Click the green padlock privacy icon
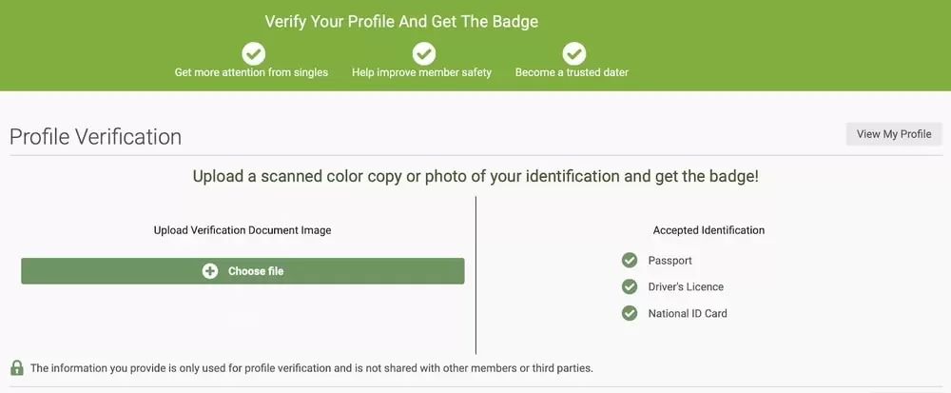This screenshot has height=393, width=951. (17, 367)
